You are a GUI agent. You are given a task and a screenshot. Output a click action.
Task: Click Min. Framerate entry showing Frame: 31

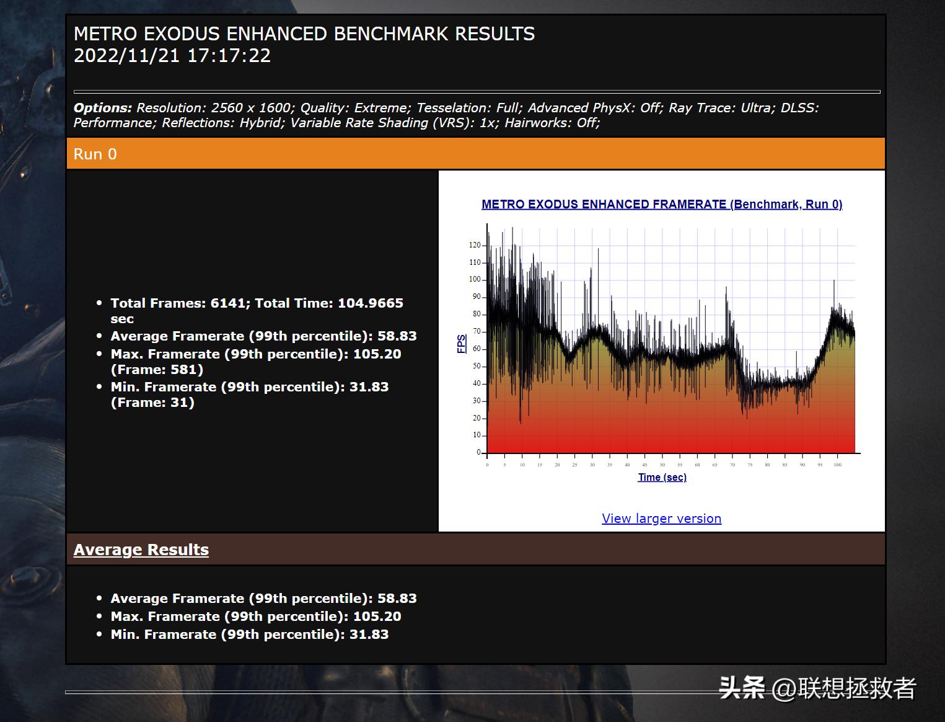pyautogui.click(x=249, y=394)
